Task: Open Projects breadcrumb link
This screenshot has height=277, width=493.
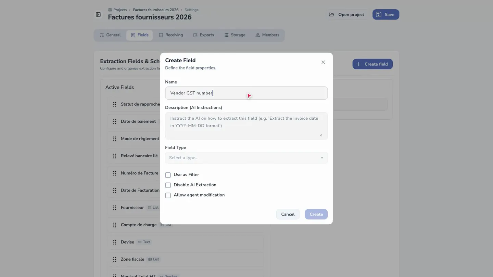Action: (x=120, y=10)
